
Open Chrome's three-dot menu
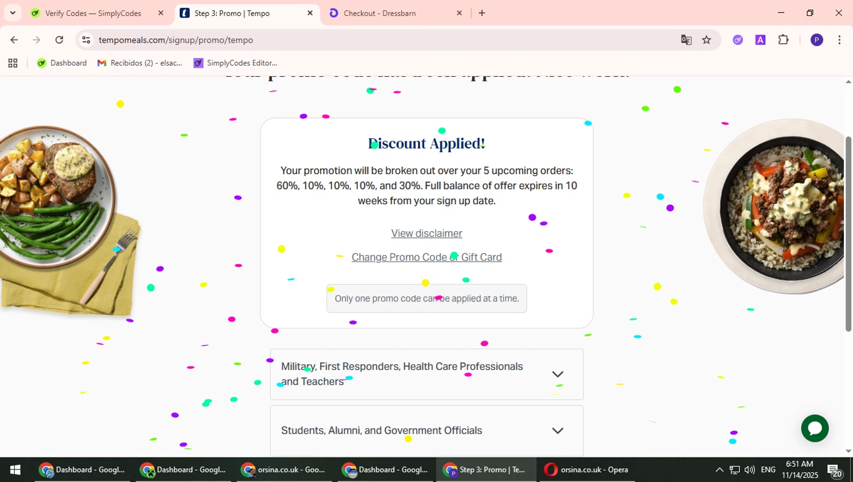click(x=839, y=40)
